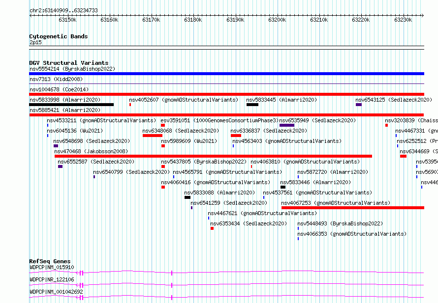Open nsv4063810 gnomAD variant label

point(305,162)
